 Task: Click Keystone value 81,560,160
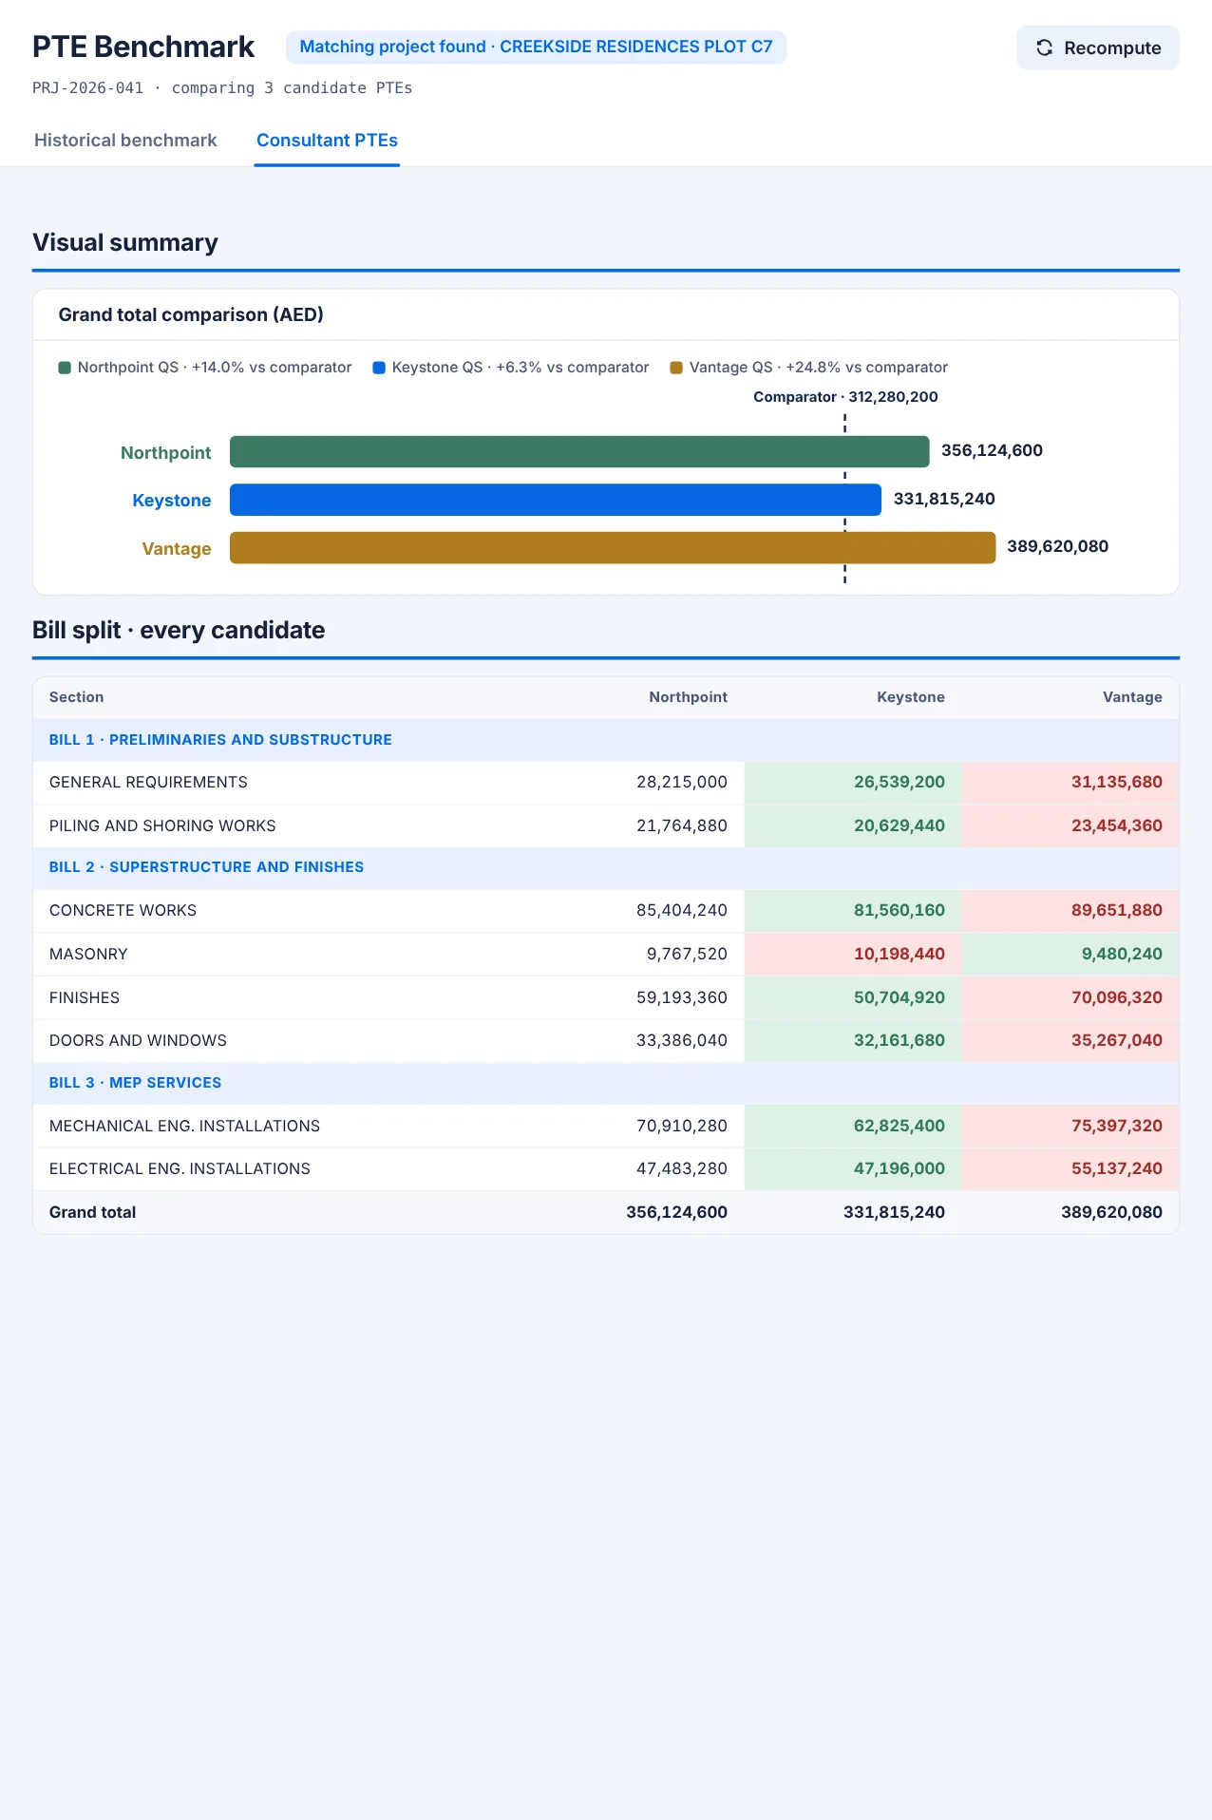(x=899, y=911)
